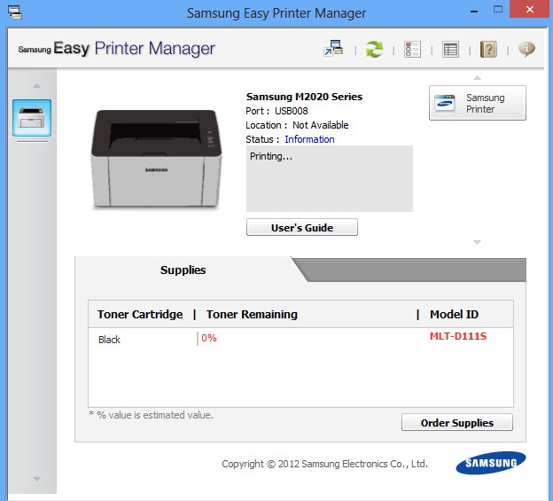Click the 0% toner remaining value
This screenshot has width=553, height=501.
(209, 338)
